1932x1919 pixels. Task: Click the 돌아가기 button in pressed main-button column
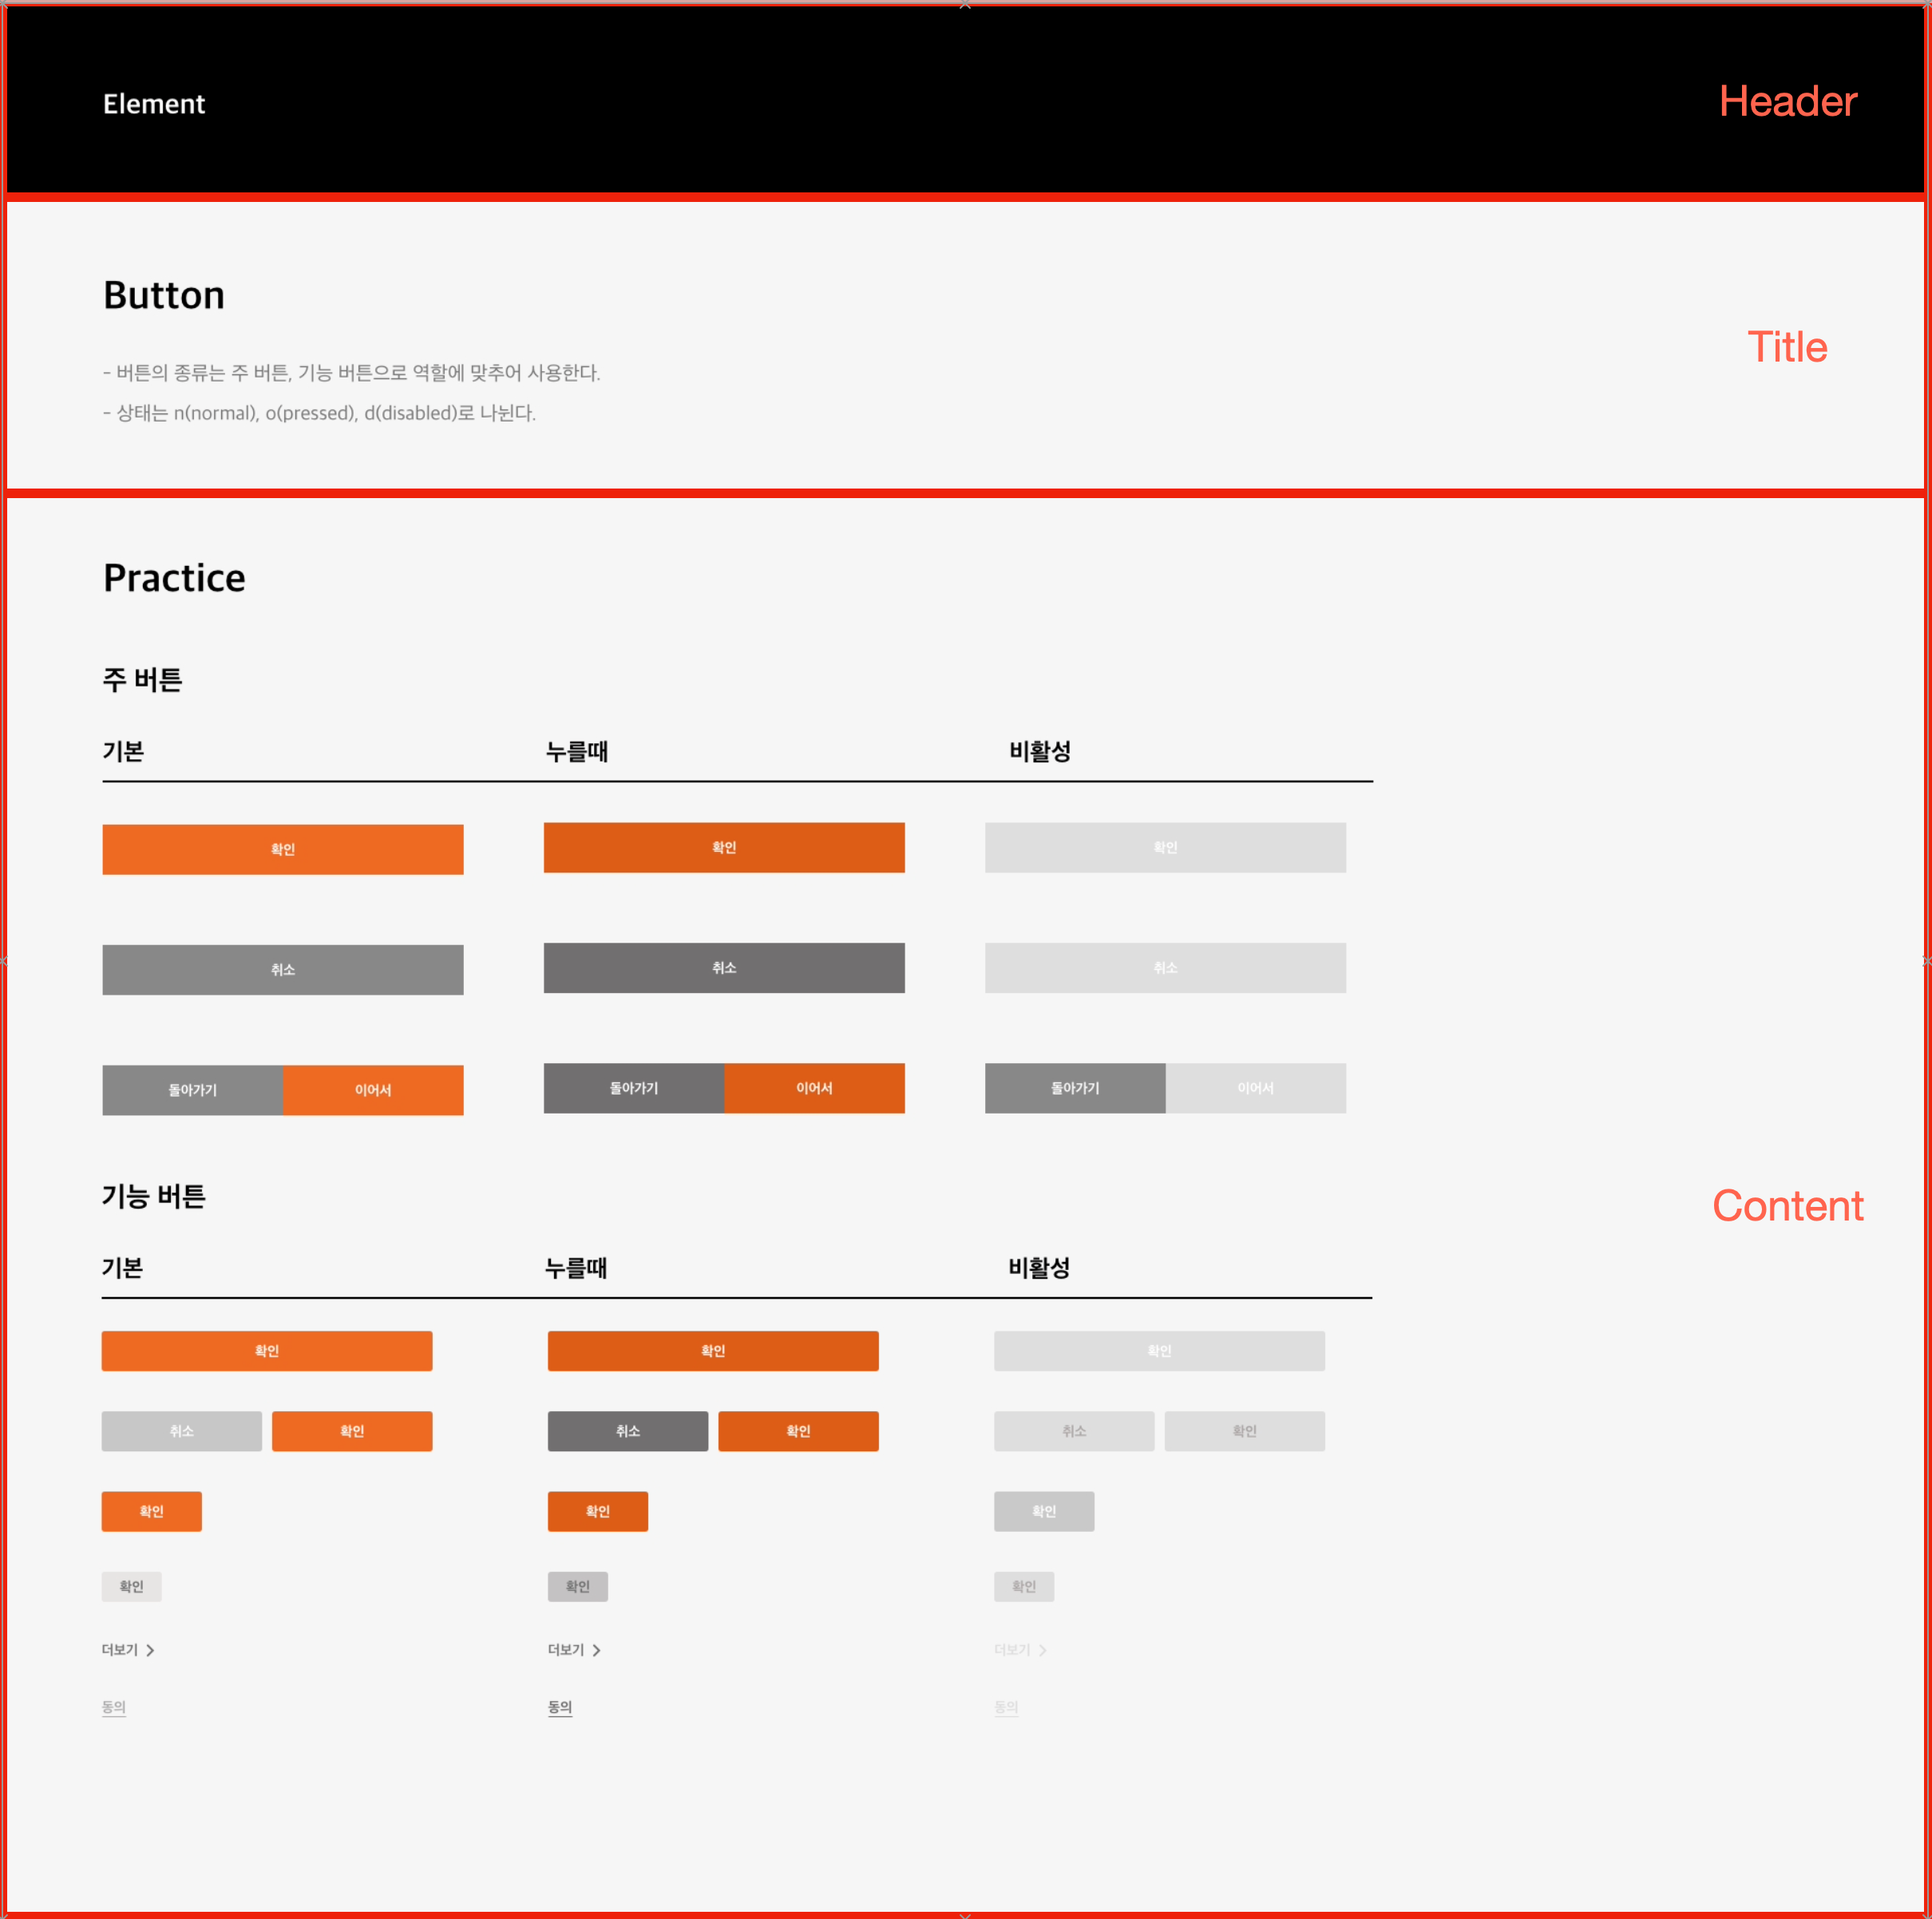click(x=634, y=1088)
